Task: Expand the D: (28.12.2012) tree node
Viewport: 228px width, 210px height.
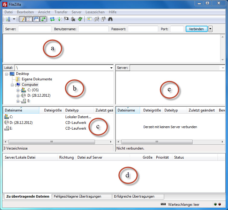Action: coord(18,96)
